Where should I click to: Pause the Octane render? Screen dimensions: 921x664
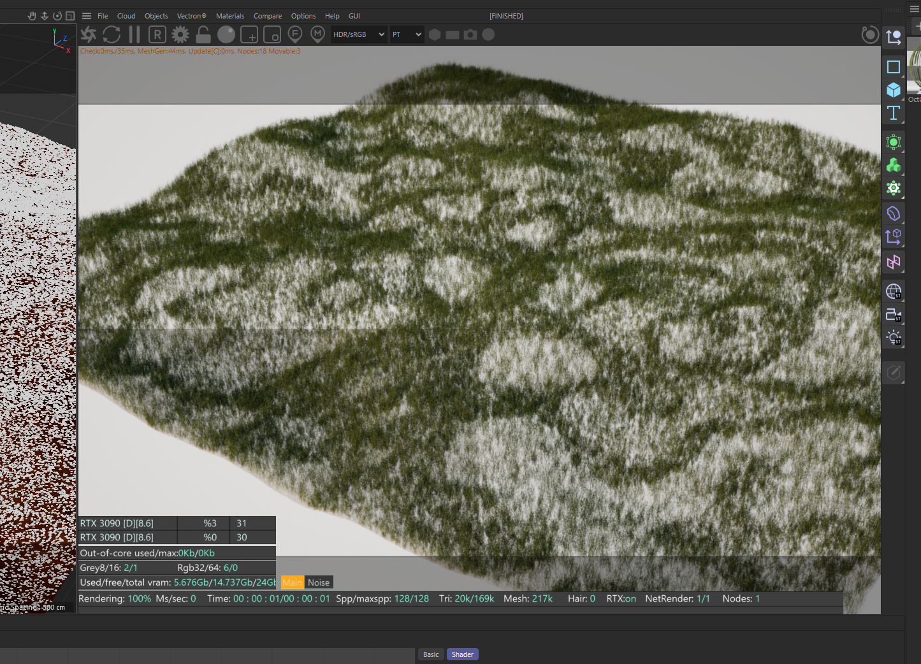pyautogui.click(x=134, y=34)
